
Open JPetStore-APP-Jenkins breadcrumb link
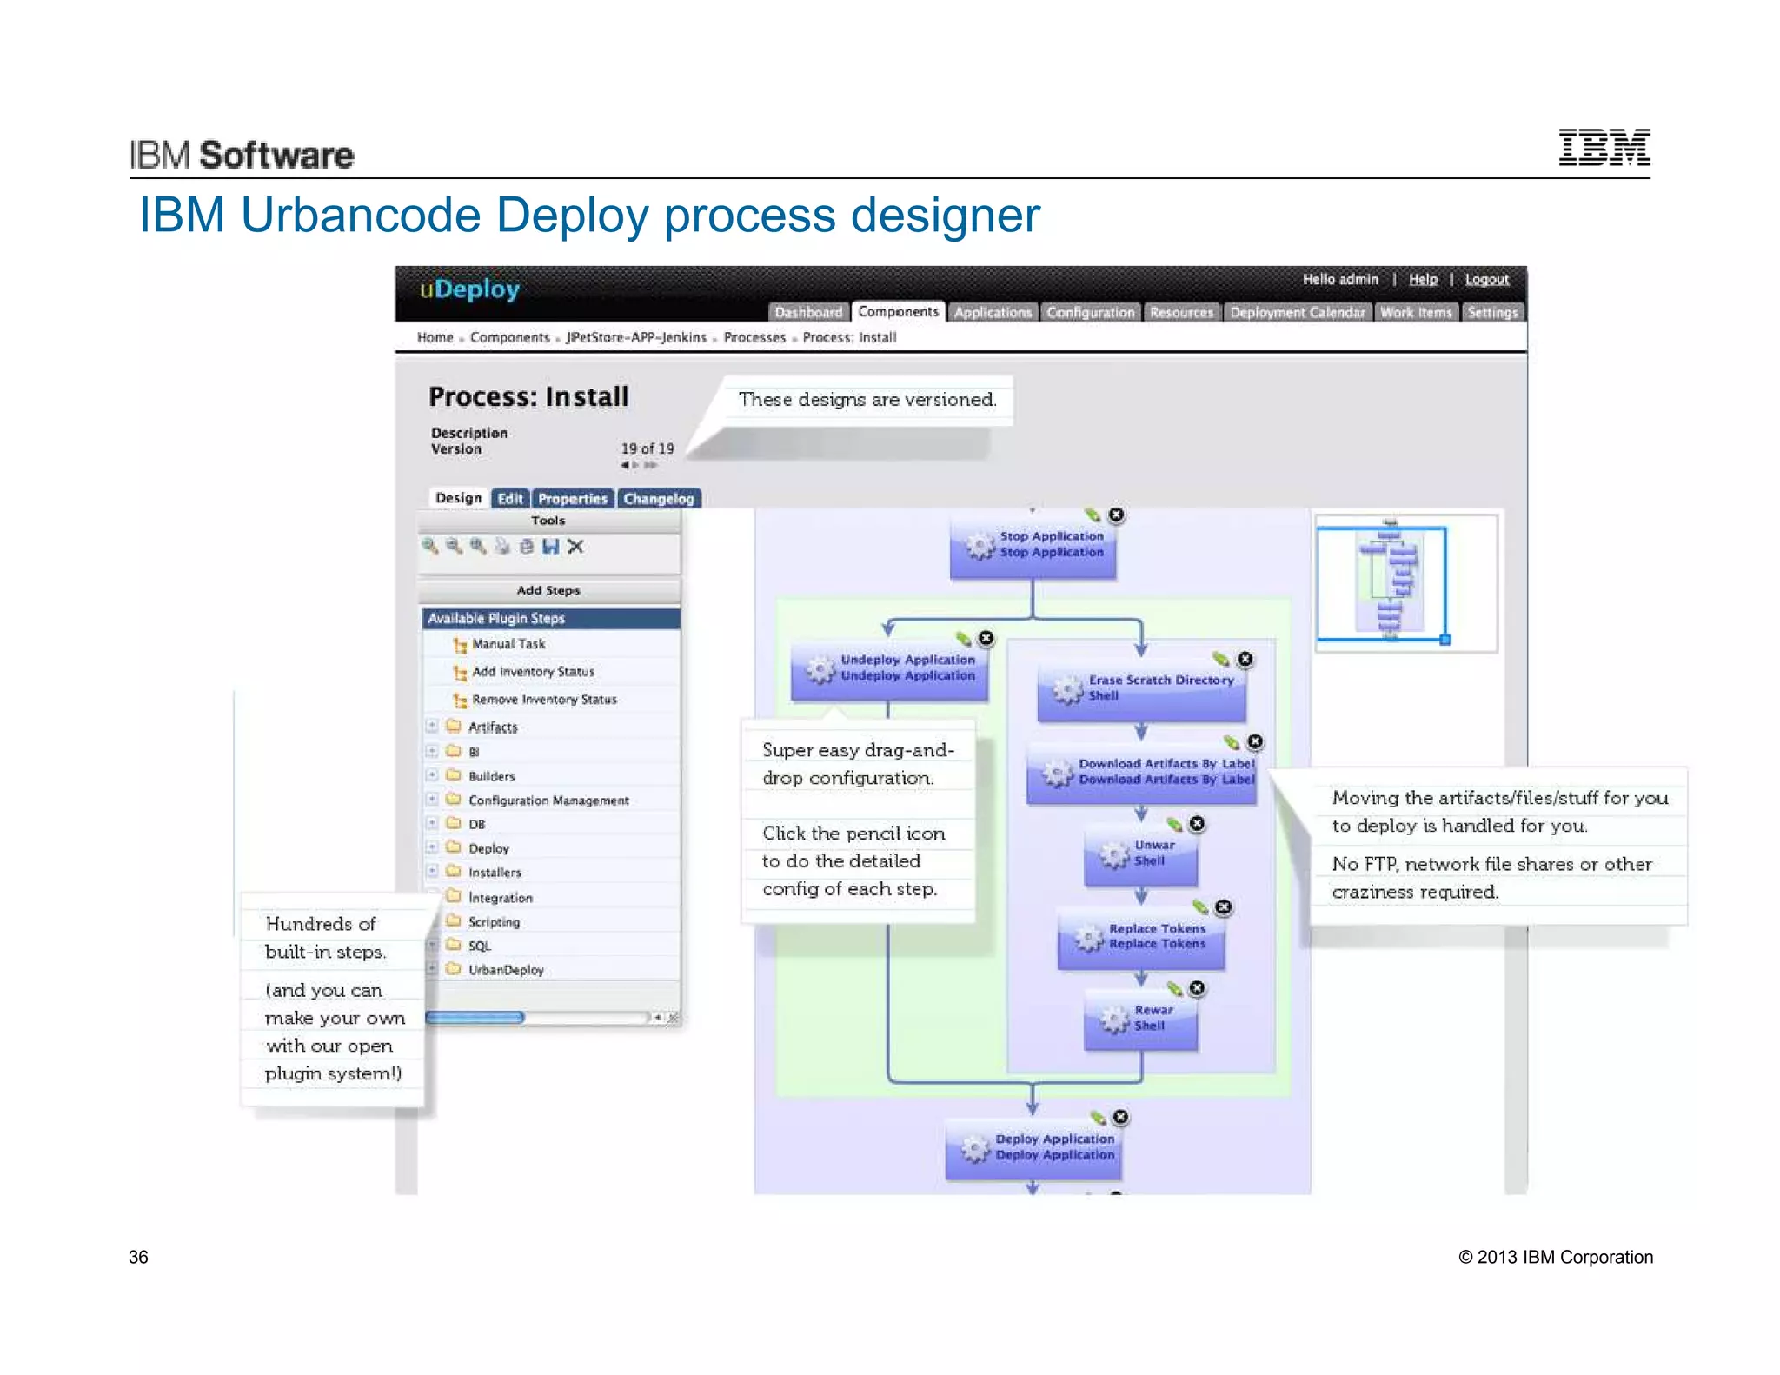pyautogui.click(x=636, y=337)
